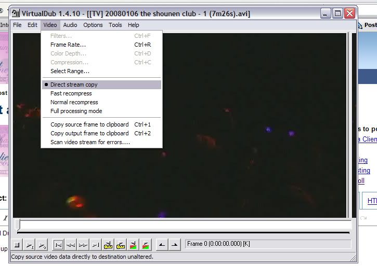377x266 pixels.
Task: Jump to next scene change icon
Action: (x=146, y=245)
